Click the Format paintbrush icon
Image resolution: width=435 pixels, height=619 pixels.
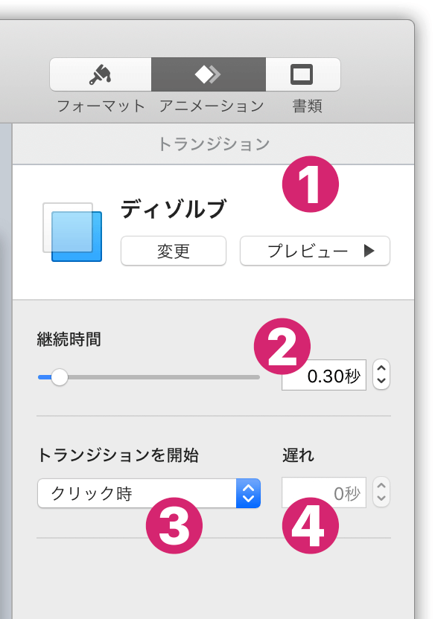(x=100, y=74)
